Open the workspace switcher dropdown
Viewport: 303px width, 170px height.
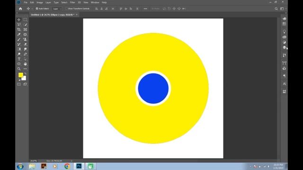[x=283, y=8]
